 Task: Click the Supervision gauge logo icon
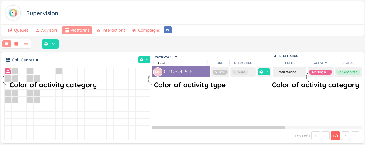tap(13, 13)
